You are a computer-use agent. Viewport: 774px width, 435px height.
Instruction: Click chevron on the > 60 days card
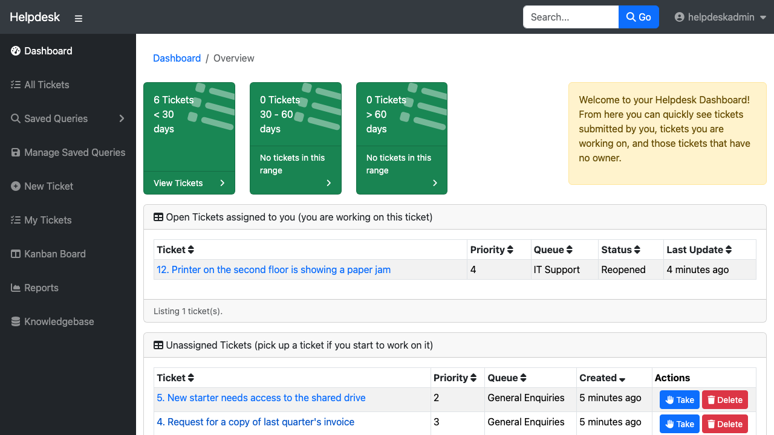pyautogui.click(x=435, y=183)
